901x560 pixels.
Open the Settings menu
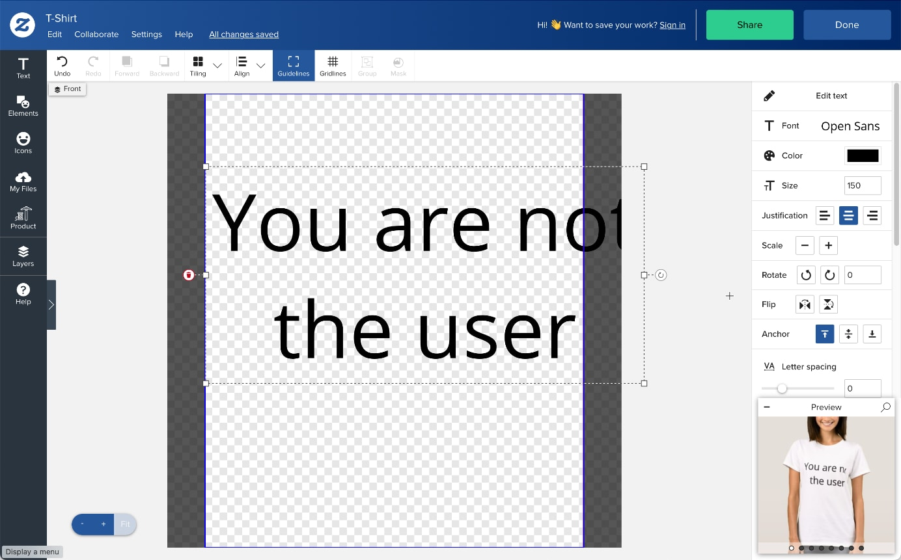pyautogui.click(x=146, y=34)
